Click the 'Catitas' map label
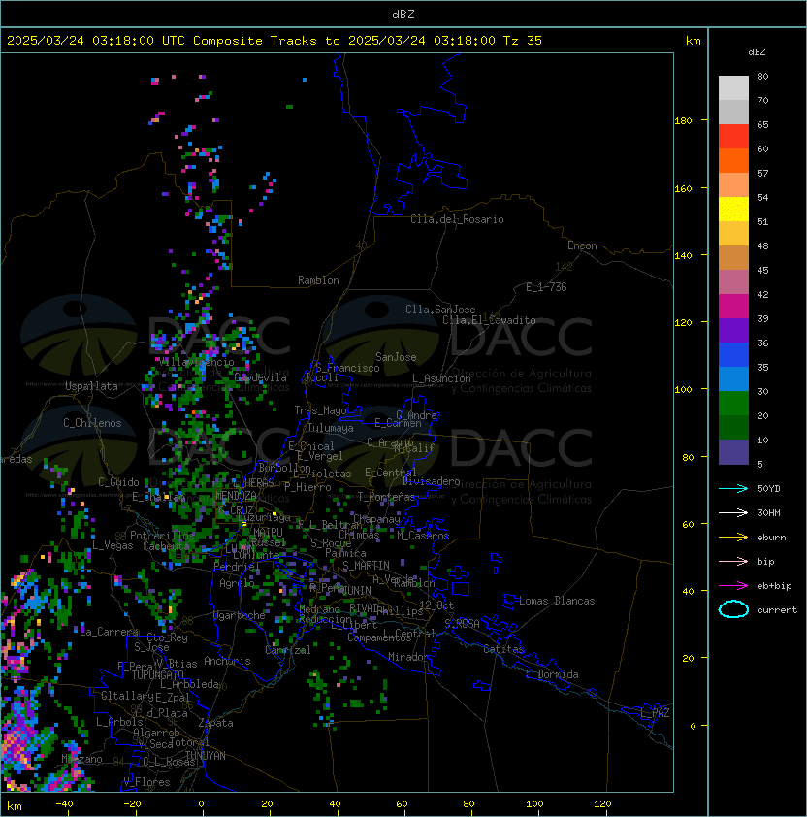The width and height of the screenshot is (807, 817). 503,649
